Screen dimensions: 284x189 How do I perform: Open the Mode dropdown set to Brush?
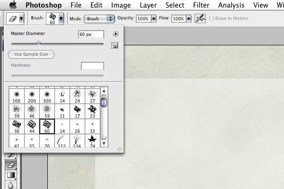tap(99, 18)
